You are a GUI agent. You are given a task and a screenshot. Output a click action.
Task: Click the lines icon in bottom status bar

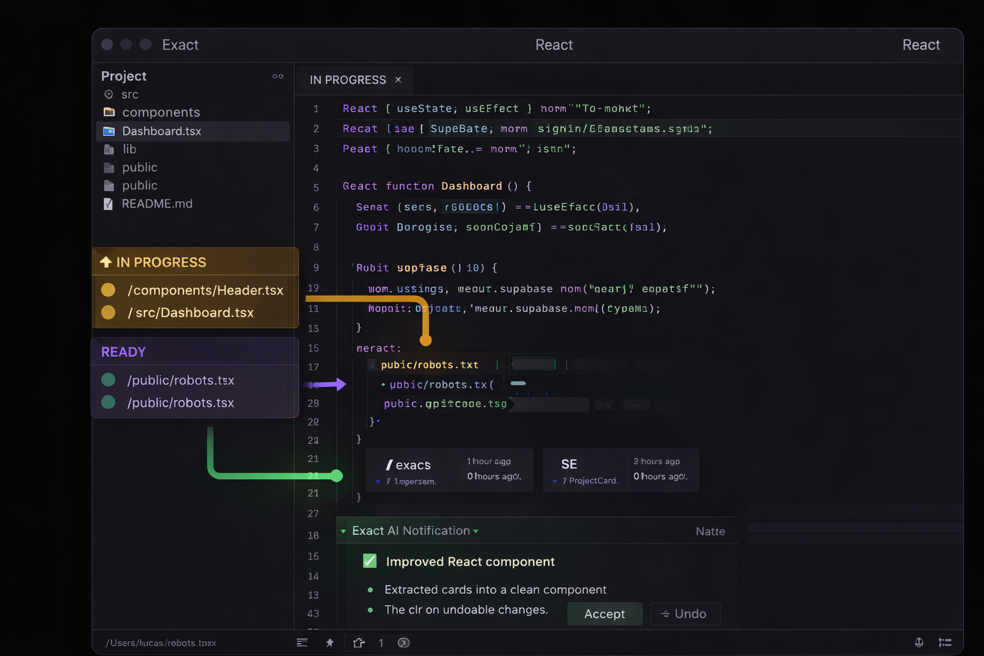click(302, 643)
